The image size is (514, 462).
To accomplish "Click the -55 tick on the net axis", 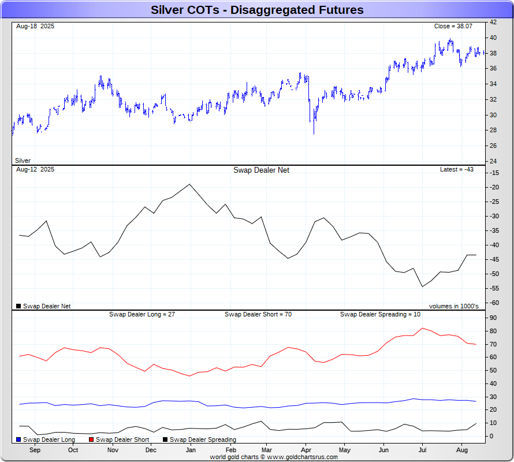I will pos(494,288).
